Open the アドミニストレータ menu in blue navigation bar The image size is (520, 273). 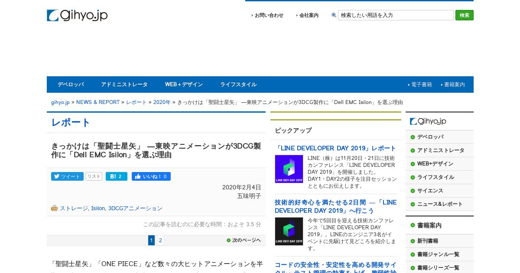pyautogui.click(x=124, y=84)
